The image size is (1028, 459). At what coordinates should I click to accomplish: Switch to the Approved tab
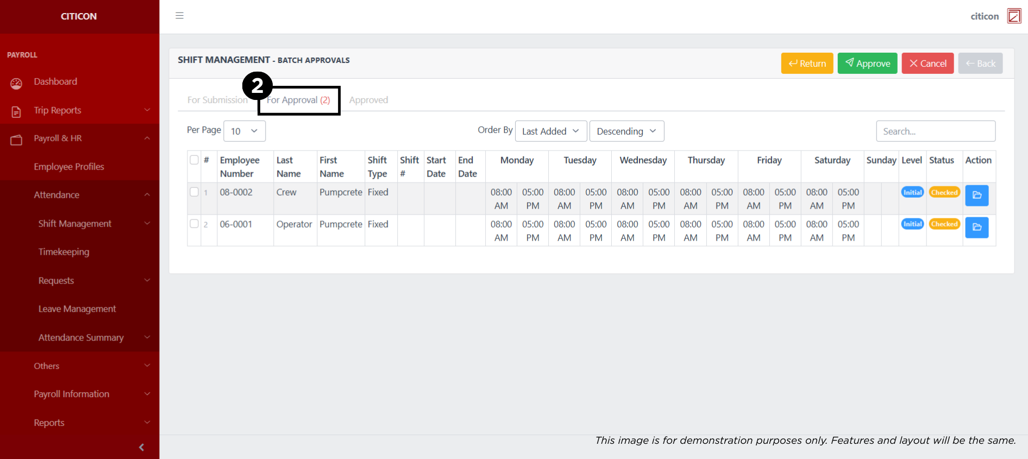[x=368, y=100]
